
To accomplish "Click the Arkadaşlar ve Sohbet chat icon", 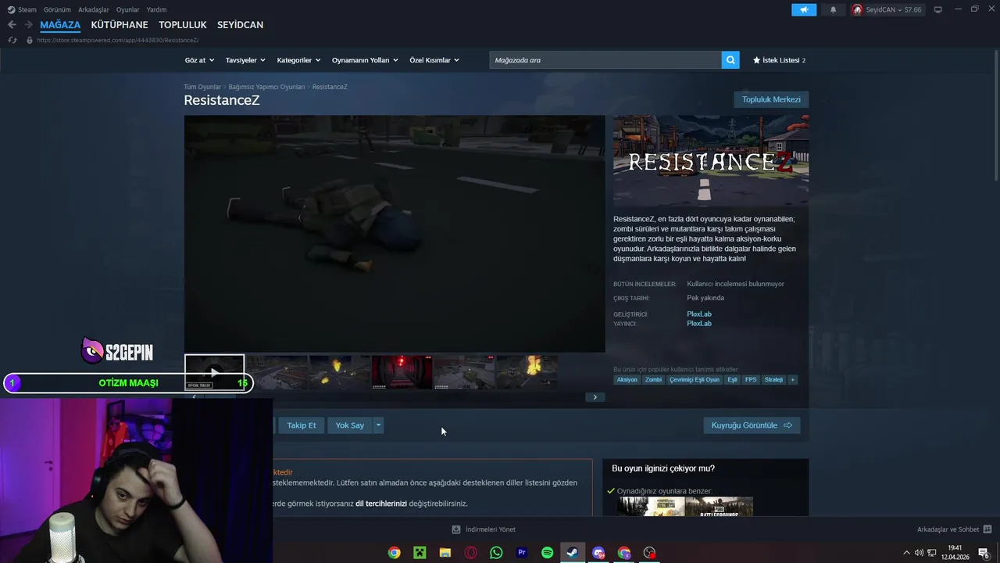I will 987,529.
